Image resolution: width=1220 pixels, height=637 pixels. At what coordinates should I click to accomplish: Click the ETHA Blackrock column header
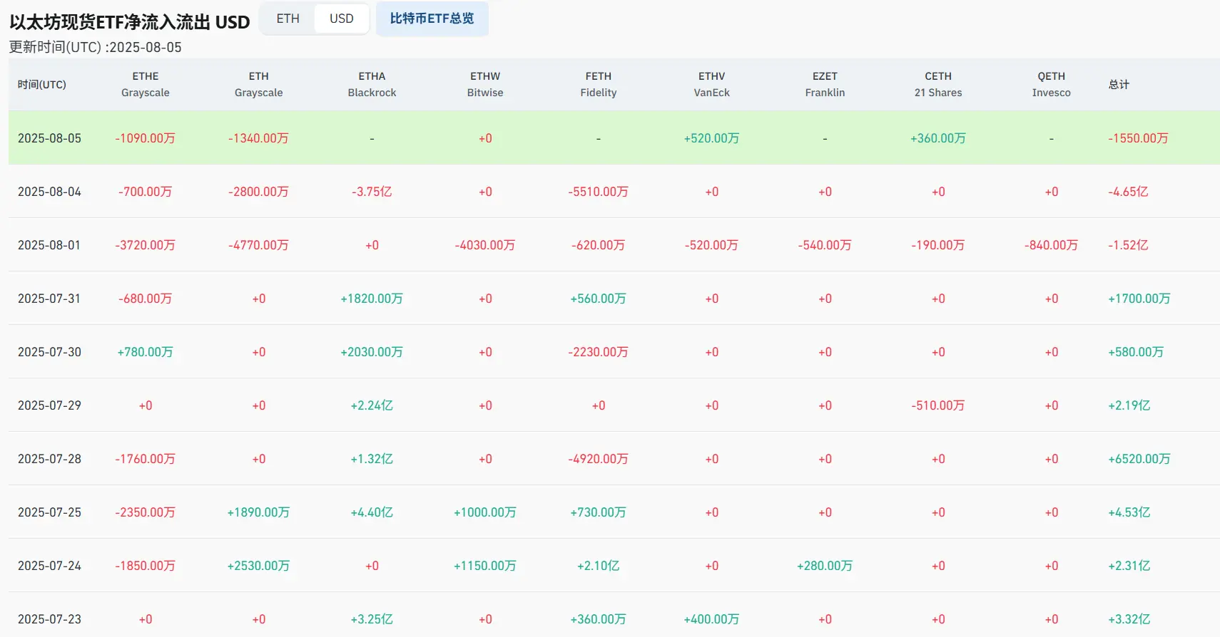click(372, 84)
